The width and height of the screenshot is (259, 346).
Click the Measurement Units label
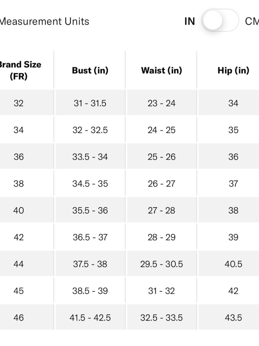click(x=44, y=21)
